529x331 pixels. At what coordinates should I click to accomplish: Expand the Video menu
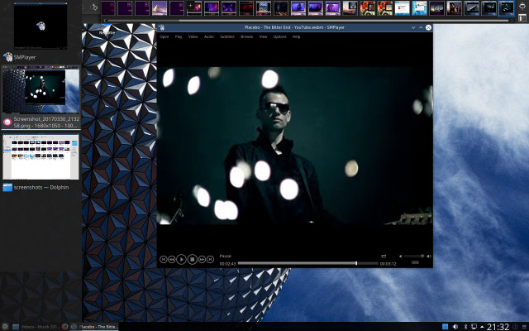tap(193, 37)
